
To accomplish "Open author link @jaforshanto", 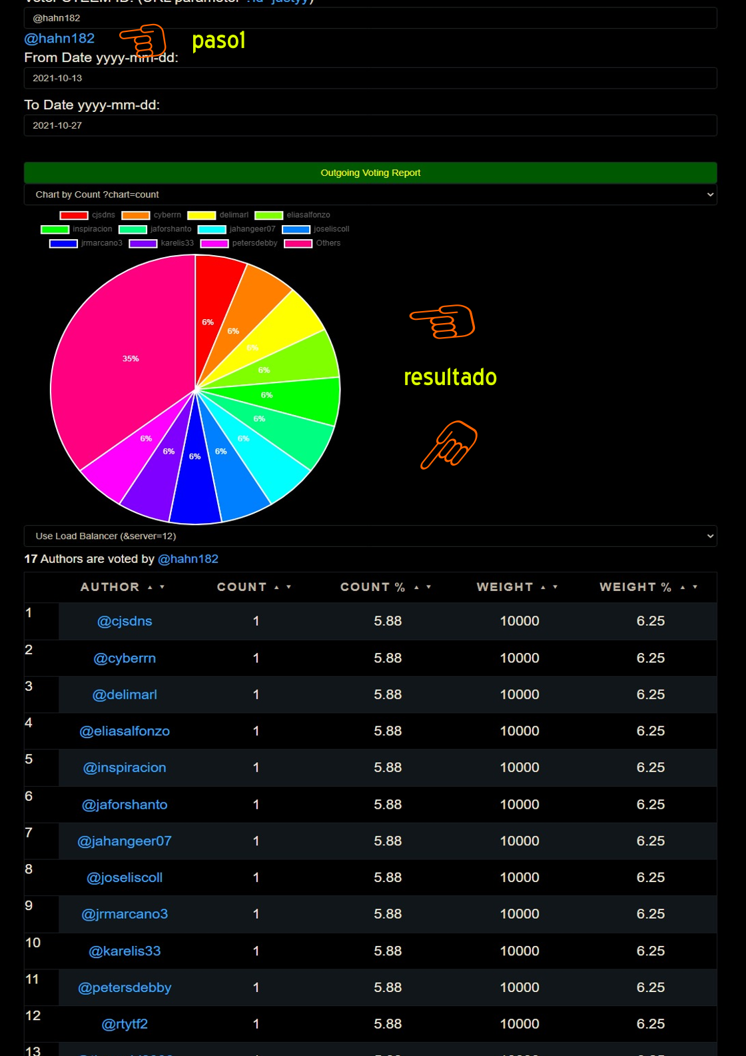I will [x=125, y=805].
